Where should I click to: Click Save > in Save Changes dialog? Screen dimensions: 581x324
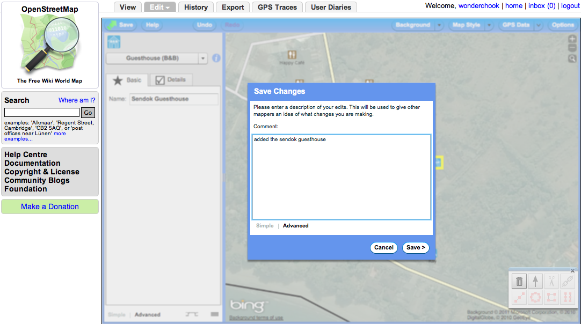(416, 248)
